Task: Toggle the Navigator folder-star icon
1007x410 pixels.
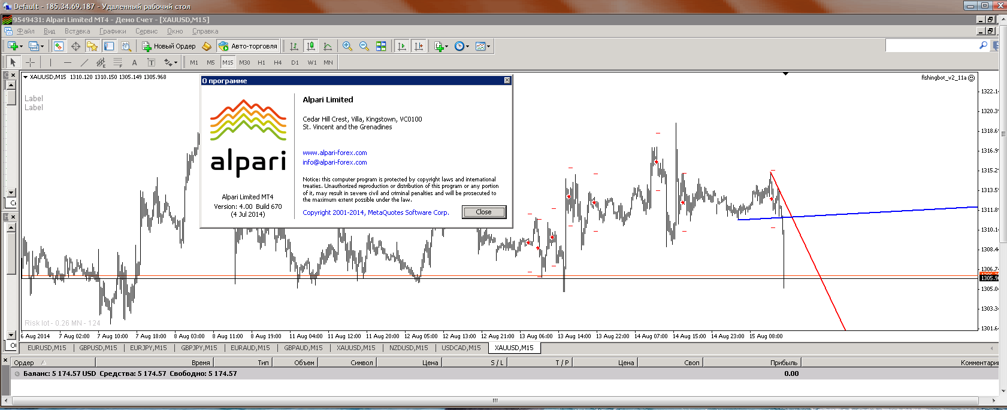Action: pos(92,46)
